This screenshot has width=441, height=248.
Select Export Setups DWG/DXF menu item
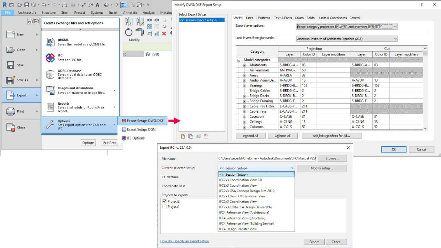pyautogui.click(x=143, y=121)
